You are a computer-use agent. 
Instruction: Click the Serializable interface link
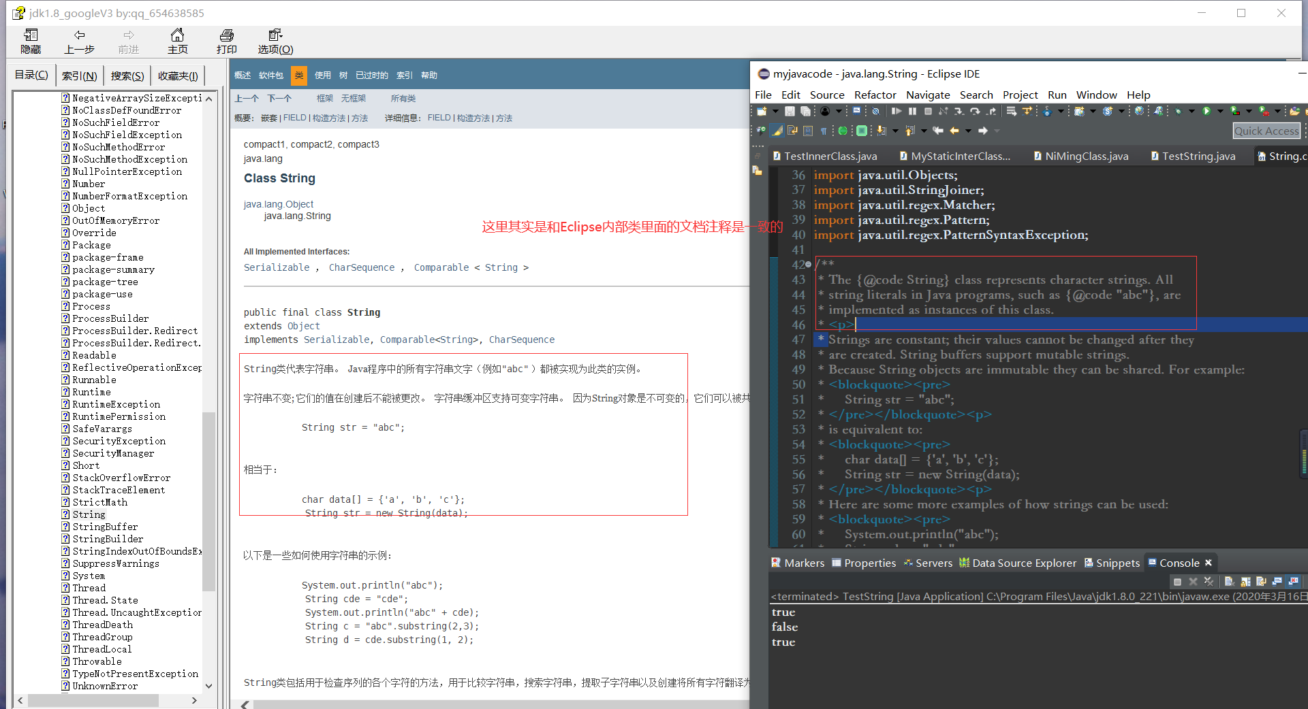pos(277,267)
